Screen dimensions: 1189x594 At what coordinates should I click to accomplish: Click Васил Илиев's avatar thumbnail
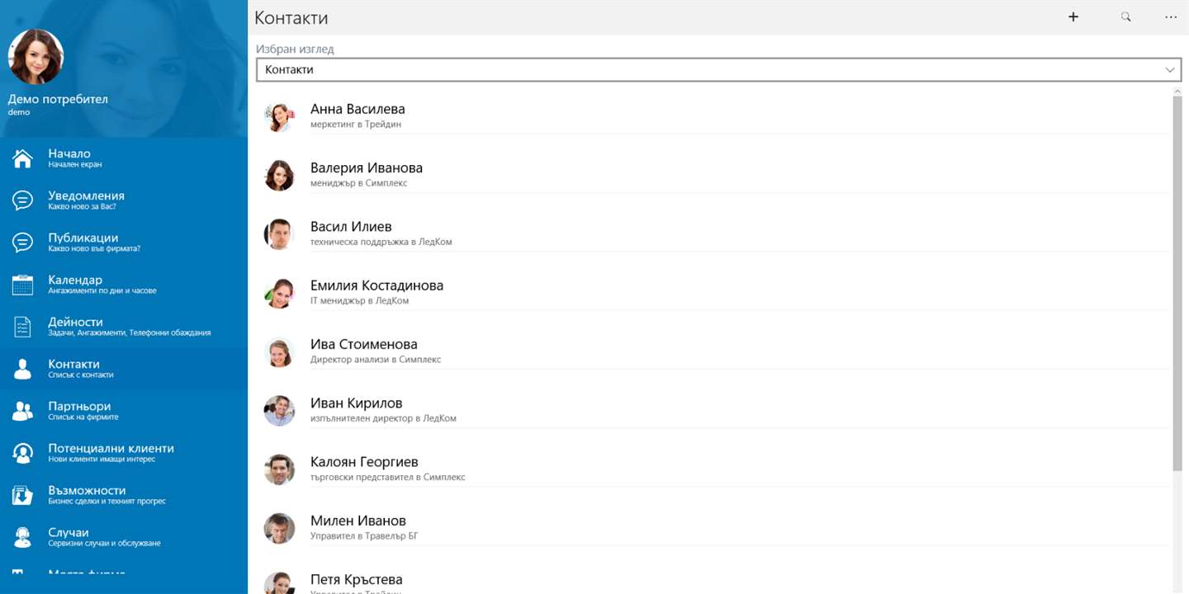[279, 234]
